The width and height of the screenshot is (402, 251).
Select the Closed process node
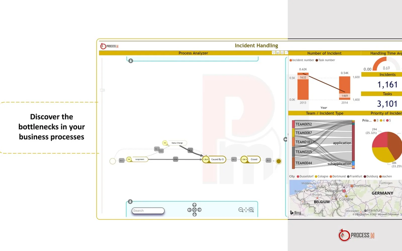pyautogui.click(x=250, y=159)
